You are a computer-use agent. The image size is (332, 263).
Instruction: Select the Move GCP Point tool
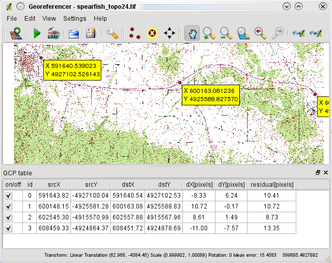tap(169, 34)
